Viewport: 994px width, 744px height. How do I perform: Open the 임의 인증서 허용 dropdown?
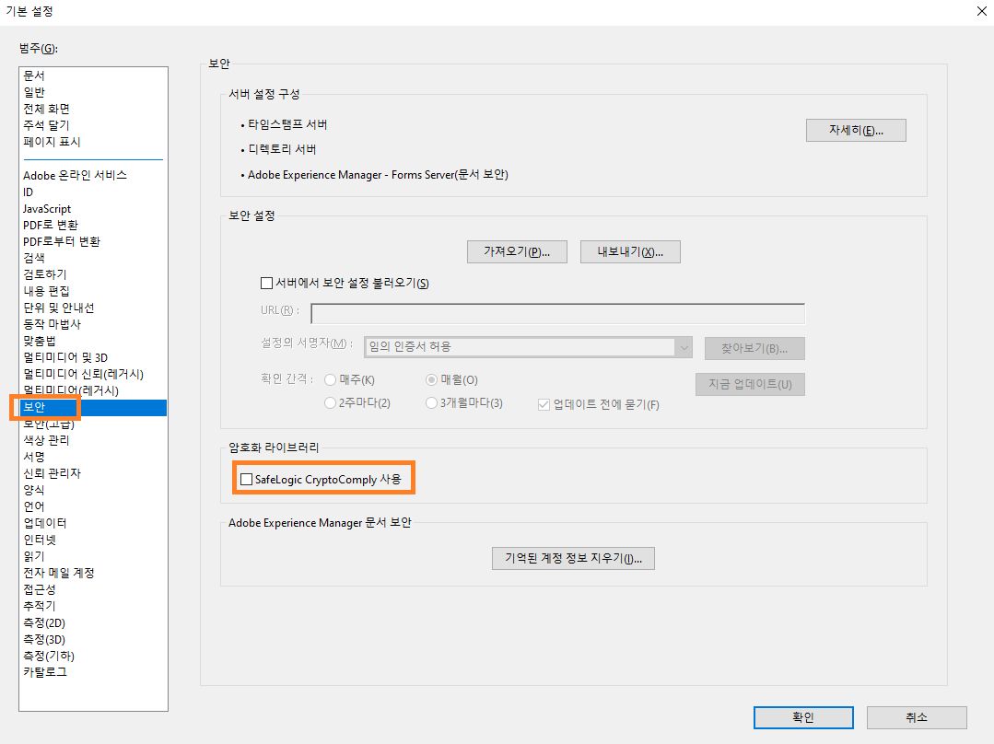coord(683,347)
